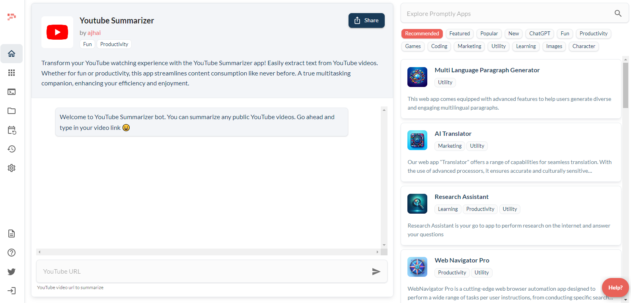This screenshot has height=303, width=631.
Task: Click the Web Navigator Pro app icon
Action: [x=417, y=267]
